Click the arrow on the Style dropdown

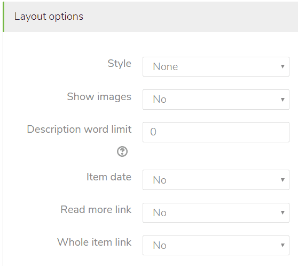(283, 66)
